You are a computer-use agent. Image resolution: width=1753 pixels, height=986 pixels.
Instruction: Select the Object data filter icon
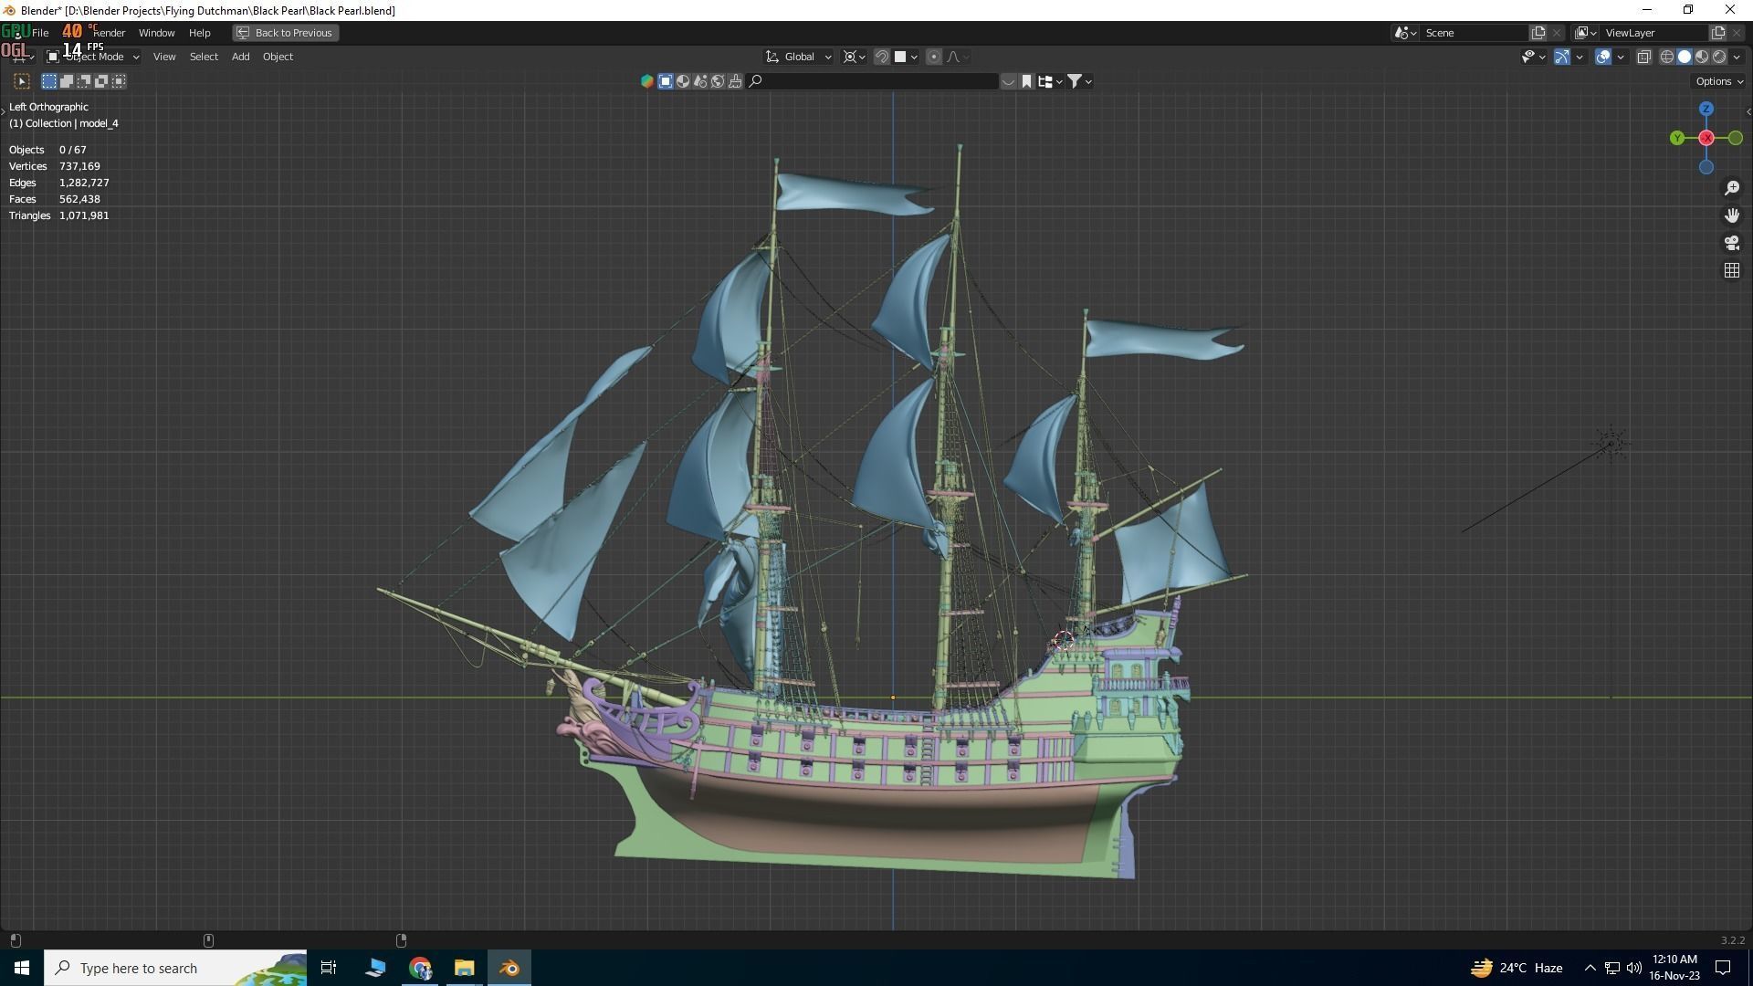(x=666, y=81)
